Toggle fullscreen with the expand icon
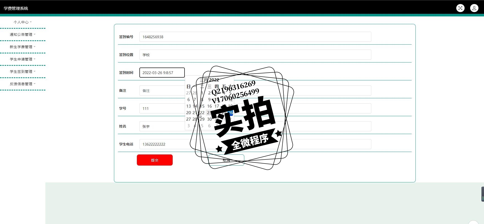This screenshot has height=224, width=484. [460, 8]
